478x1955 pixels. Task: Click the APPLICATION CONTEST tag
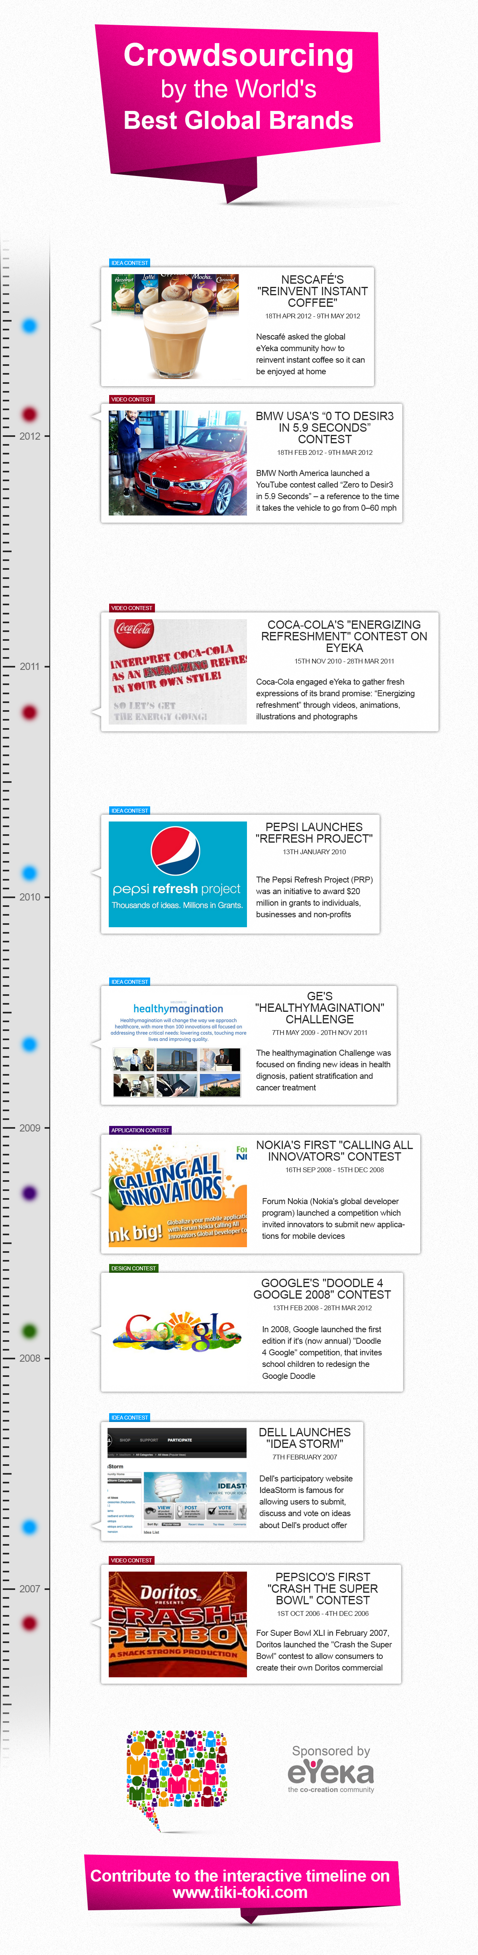[140, 1130]
